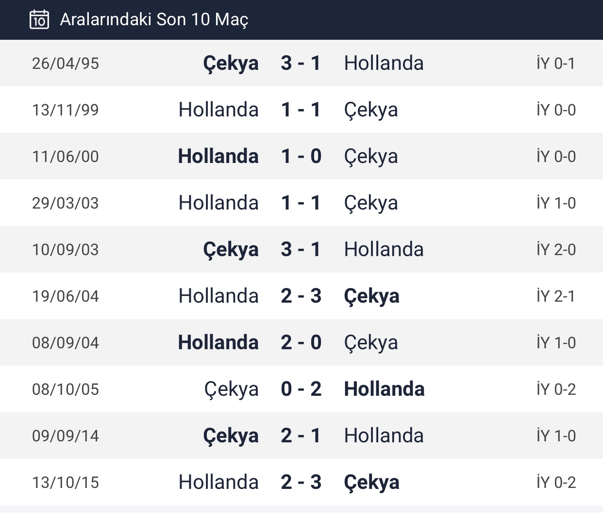Open the 29/03/03 match row

[x=301, y=203]
